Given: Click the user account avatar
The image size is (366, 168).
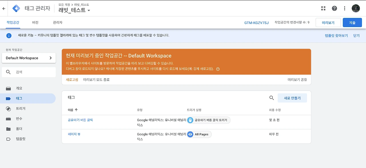Looking at the screenshot, I should click(x=356, y=8).
